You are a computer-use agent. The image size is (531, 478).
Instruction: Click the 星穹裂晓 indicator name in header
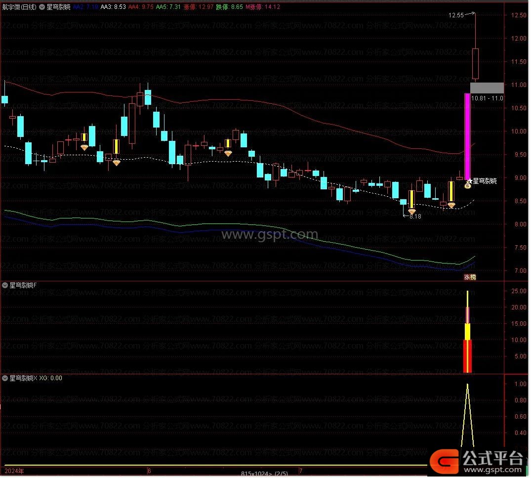59,7
